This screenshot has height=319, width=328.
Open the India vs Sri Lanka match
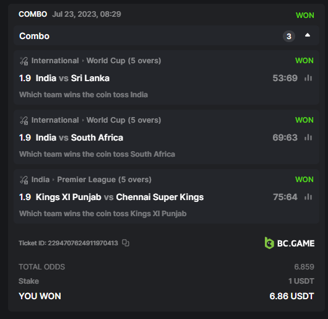72,78
